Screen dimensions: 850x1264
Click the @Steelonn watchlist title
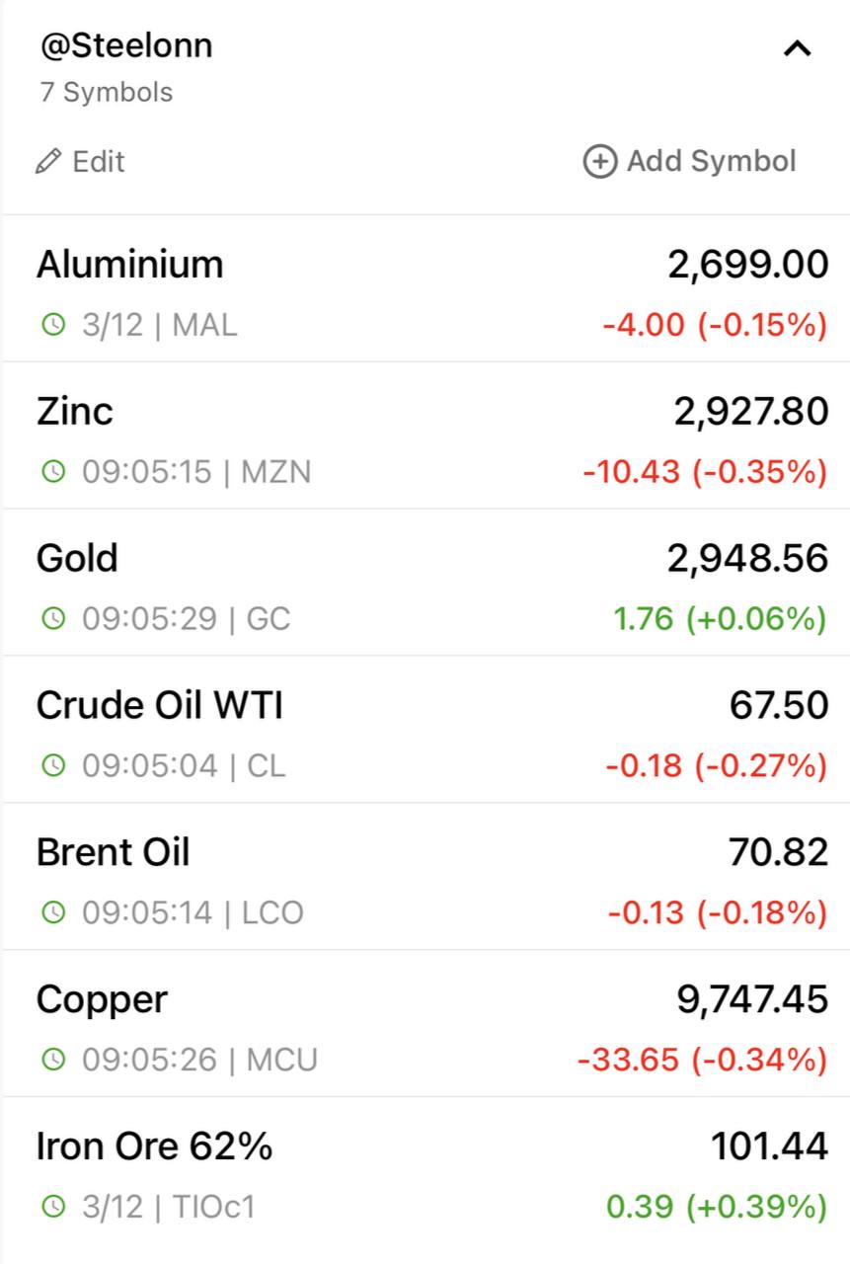tap(126, 46)
